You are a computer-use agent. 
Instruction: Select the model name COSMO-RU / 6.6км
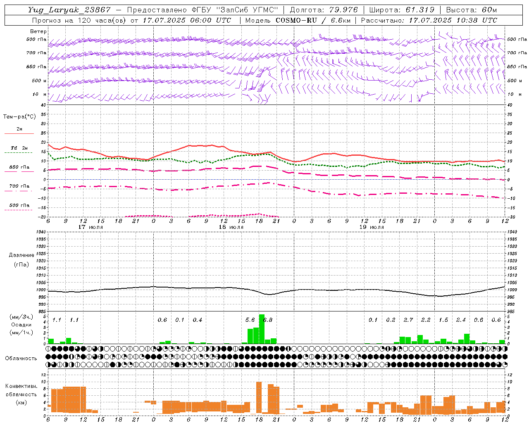[x=313, y=20]
